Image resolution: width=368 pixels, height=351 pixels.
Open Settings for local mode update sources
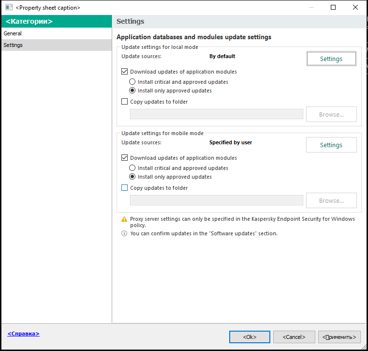coord(331,59)
